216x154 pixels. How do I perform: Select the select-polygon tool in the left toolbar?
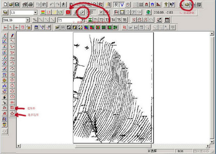tap(13, 114)
